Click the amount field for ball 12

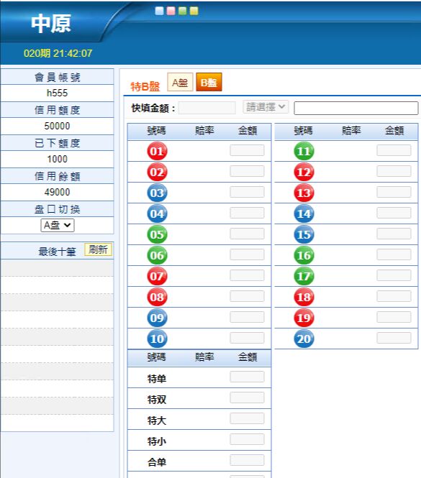[394, 171]
